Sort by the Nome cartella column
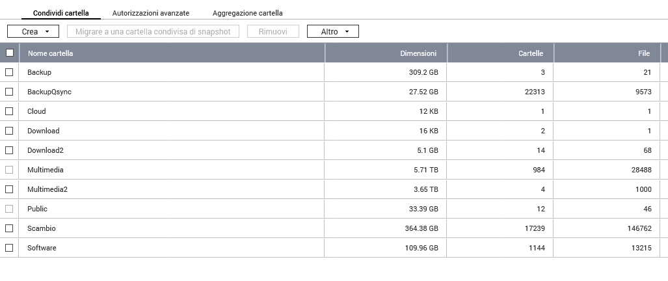The width and height of the screenshot is (668, 281). [51, 53]
